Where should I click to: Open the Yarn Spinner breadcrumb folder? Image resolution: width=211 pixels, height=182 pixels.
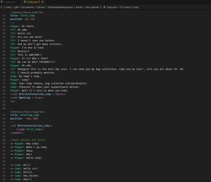(92, 7)
